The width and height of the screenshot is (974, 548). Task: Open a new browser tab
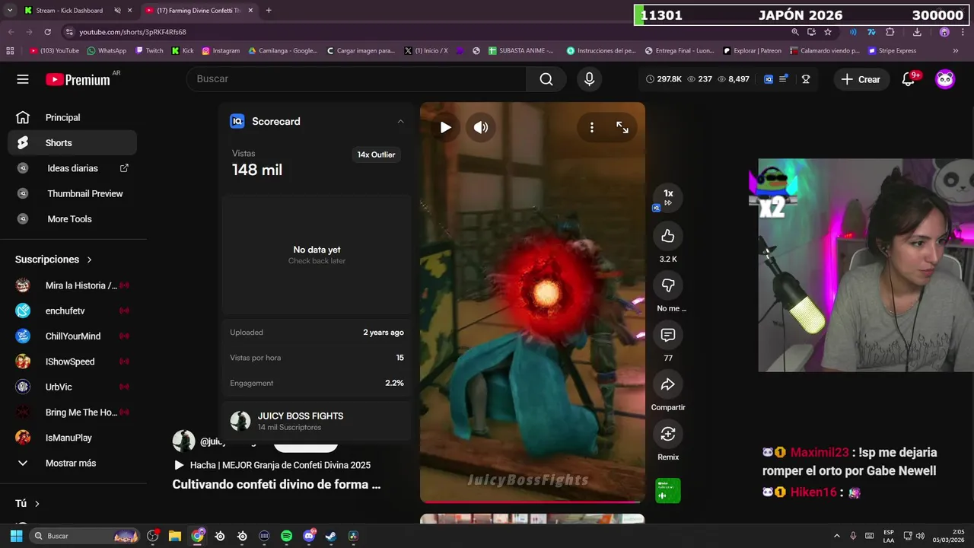click(x=269, y=11)
